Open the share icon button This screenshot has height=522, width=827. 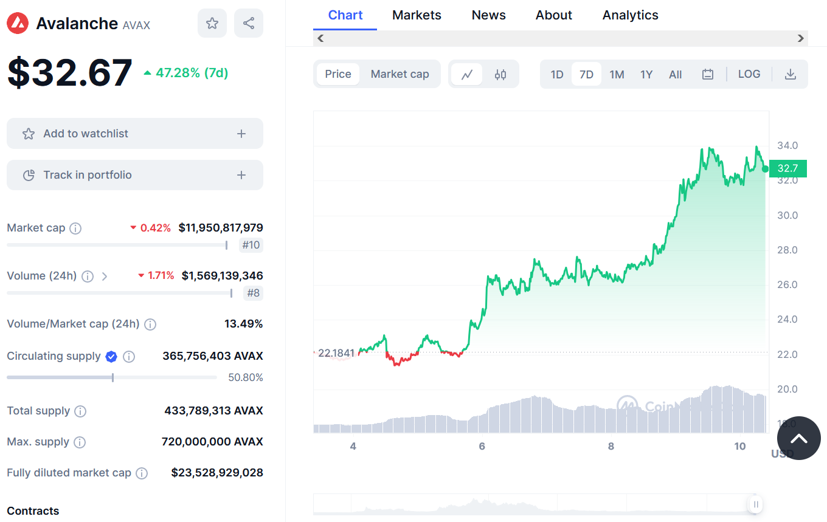[x=249, y=23]
